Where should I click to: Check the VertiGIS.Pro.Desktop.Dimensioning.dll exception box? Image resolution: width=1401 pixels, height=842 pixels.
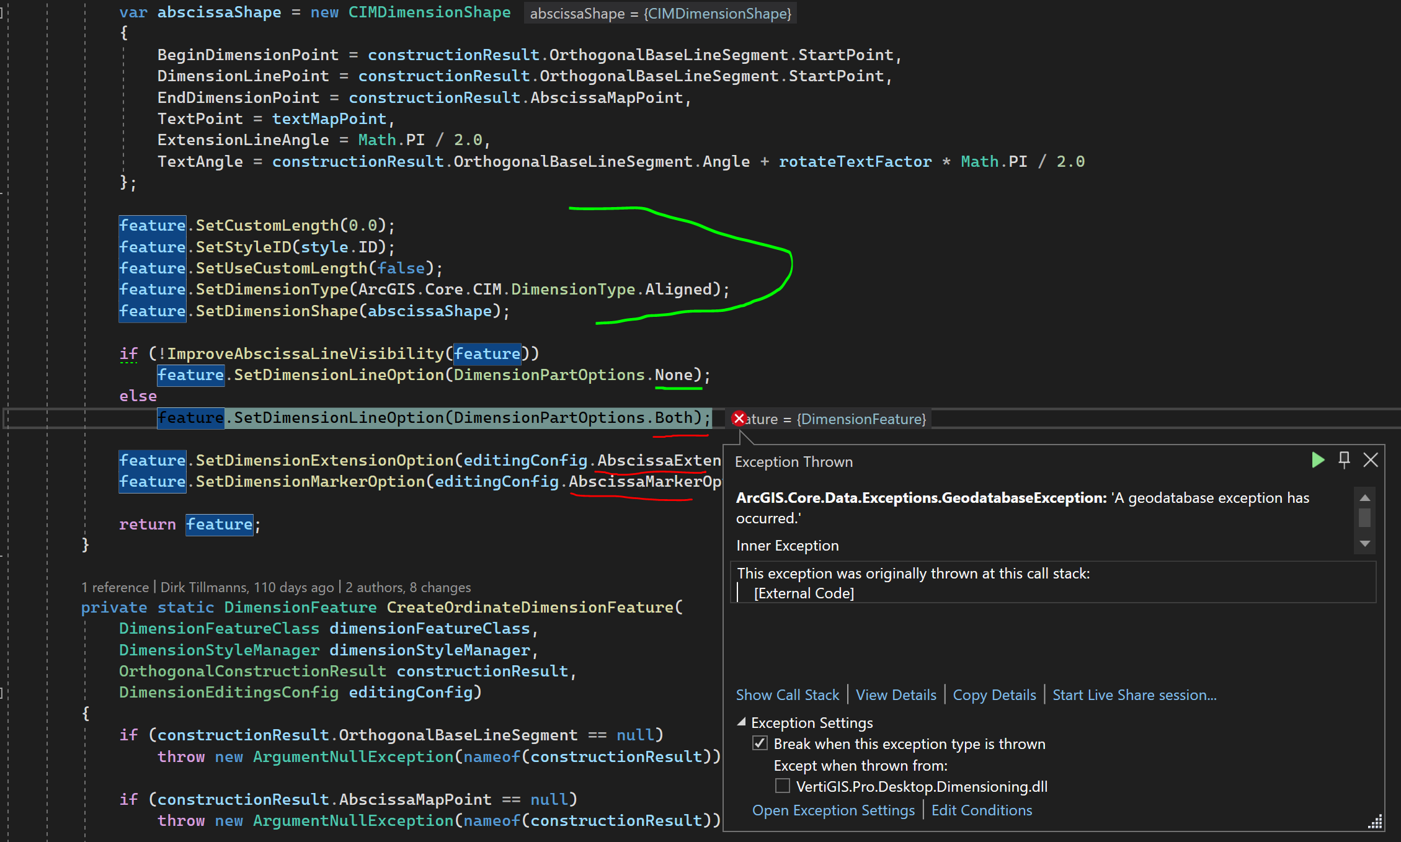coord(783,786)
